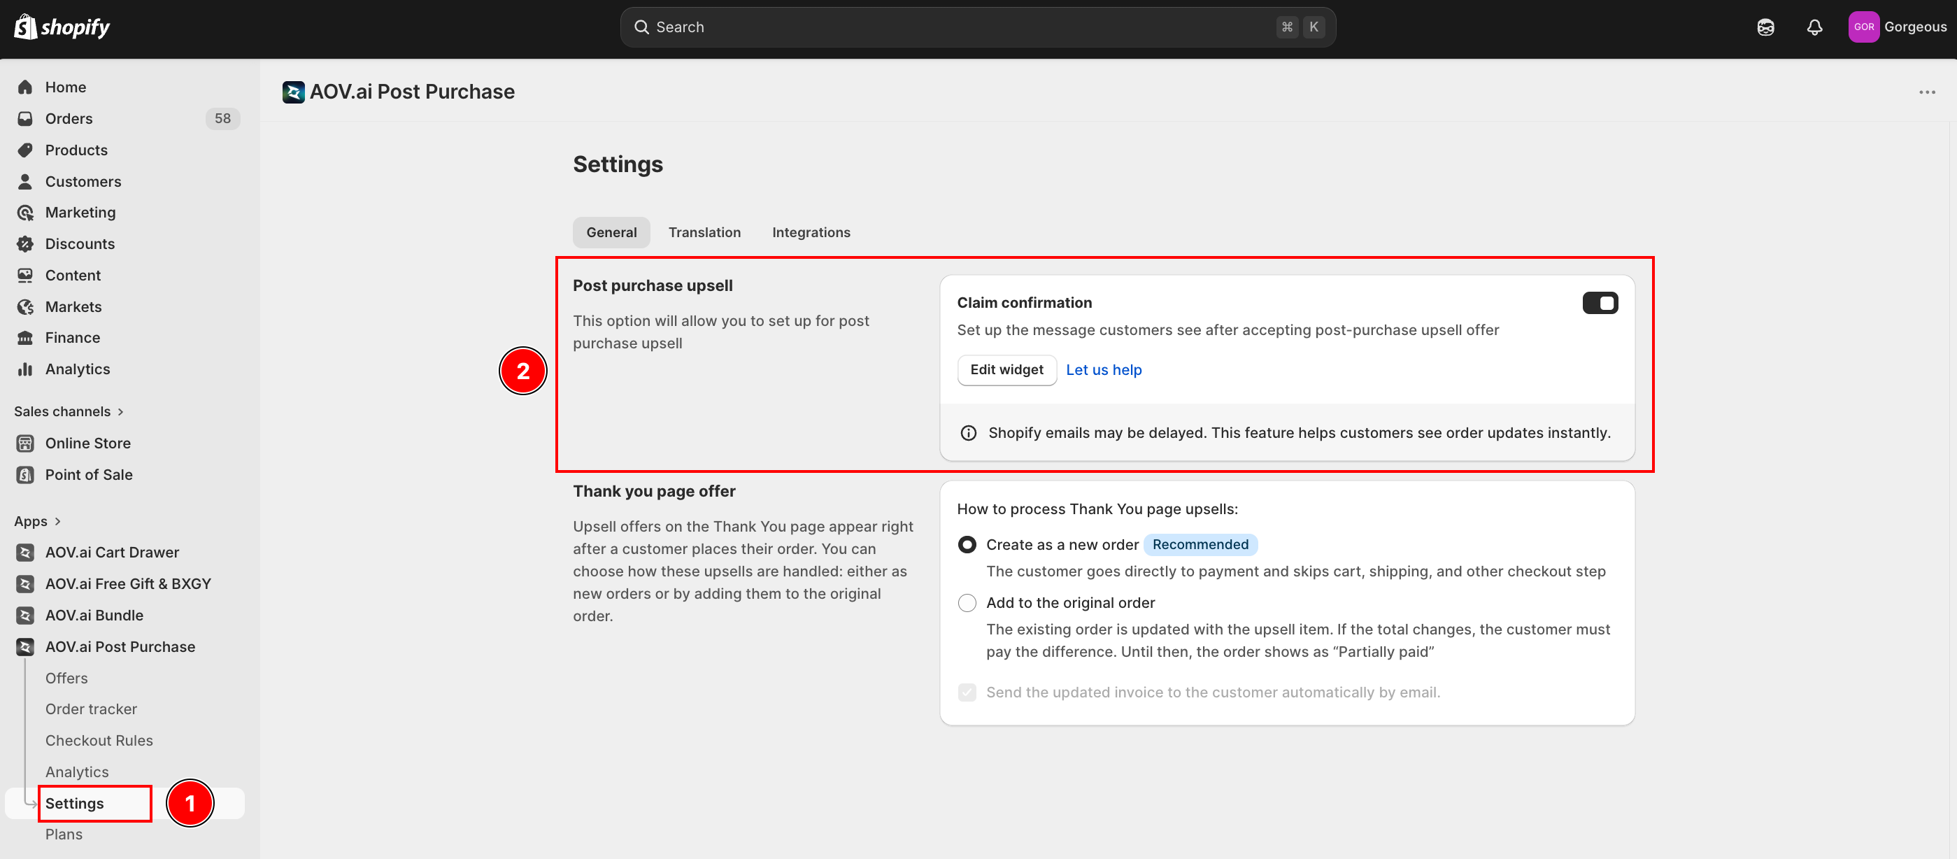
Task: Click the Let us help link
Action: (1104, 370)
